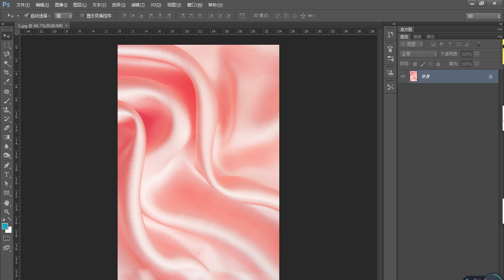Click the change screen mode button
The height and width of the screenshot is (280, 504).
tap(7, 248)
